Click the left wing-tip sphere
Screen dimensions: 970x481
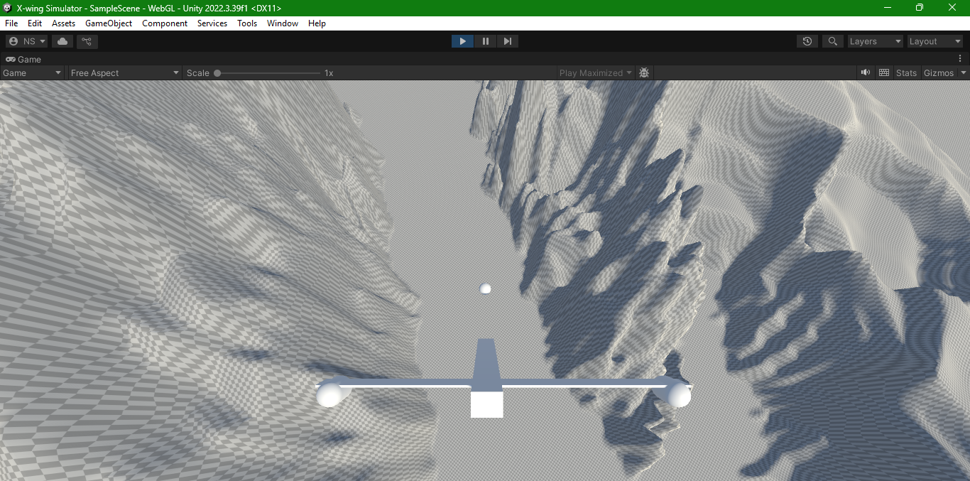tap(329, 394)
